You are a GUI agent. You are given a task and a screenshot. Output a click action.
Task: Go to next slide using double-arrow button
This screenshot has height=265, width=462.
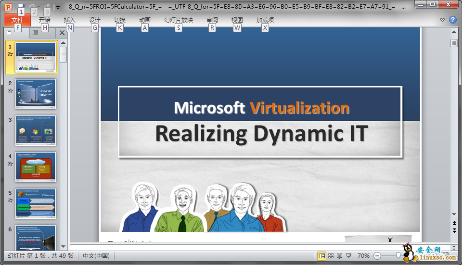tap(454, 230)
